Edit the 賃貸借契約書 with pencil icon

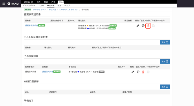(133, 72)
